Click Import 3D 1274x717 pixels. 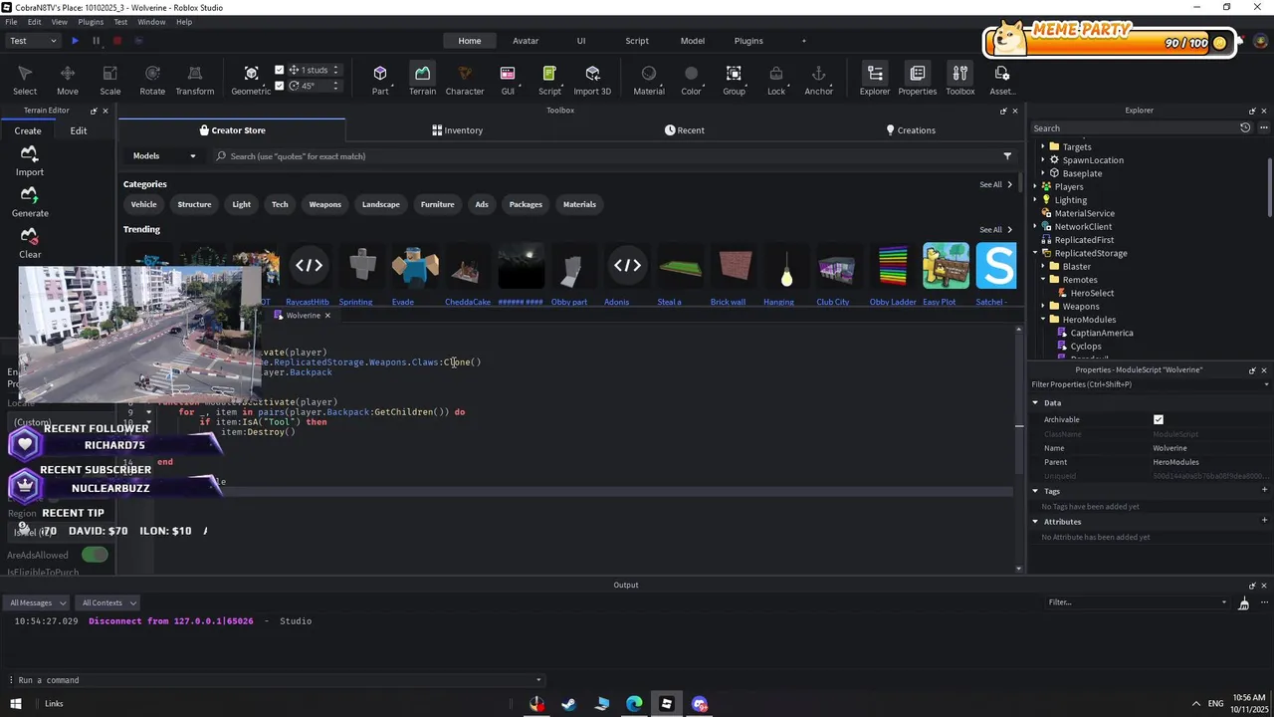(x=592, y=80)
